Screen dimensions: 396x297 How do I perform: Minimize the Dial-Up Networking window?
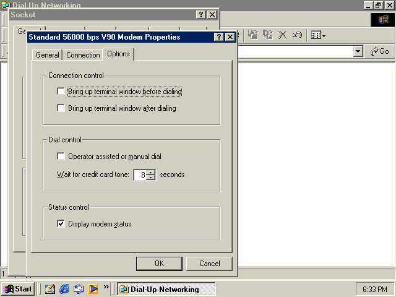(x=368, y=5)
